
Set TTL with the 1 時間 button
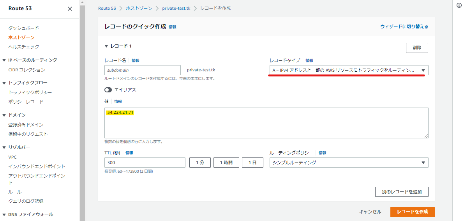(x=226, y=163)
